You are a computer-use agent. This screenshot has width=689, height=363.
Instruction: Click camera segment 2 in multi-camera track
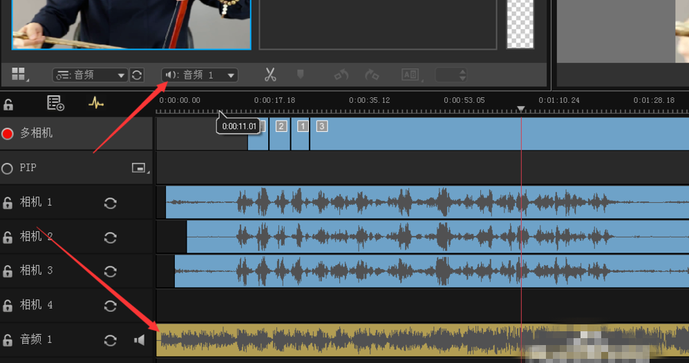[x=281, y=126]
